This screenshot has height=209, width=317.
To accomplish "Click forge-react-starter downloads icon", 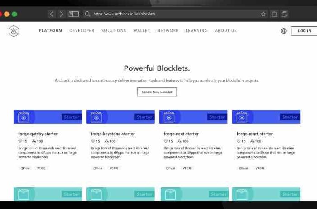I will (x=252, y=141).
